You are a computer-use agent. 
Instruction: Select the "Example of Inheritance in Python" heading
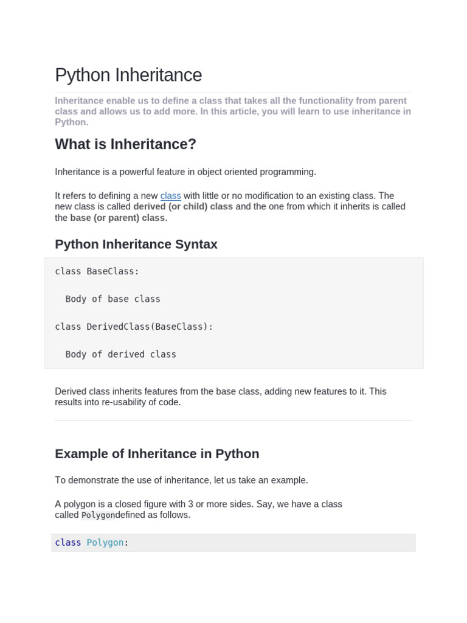click(157, 454)
